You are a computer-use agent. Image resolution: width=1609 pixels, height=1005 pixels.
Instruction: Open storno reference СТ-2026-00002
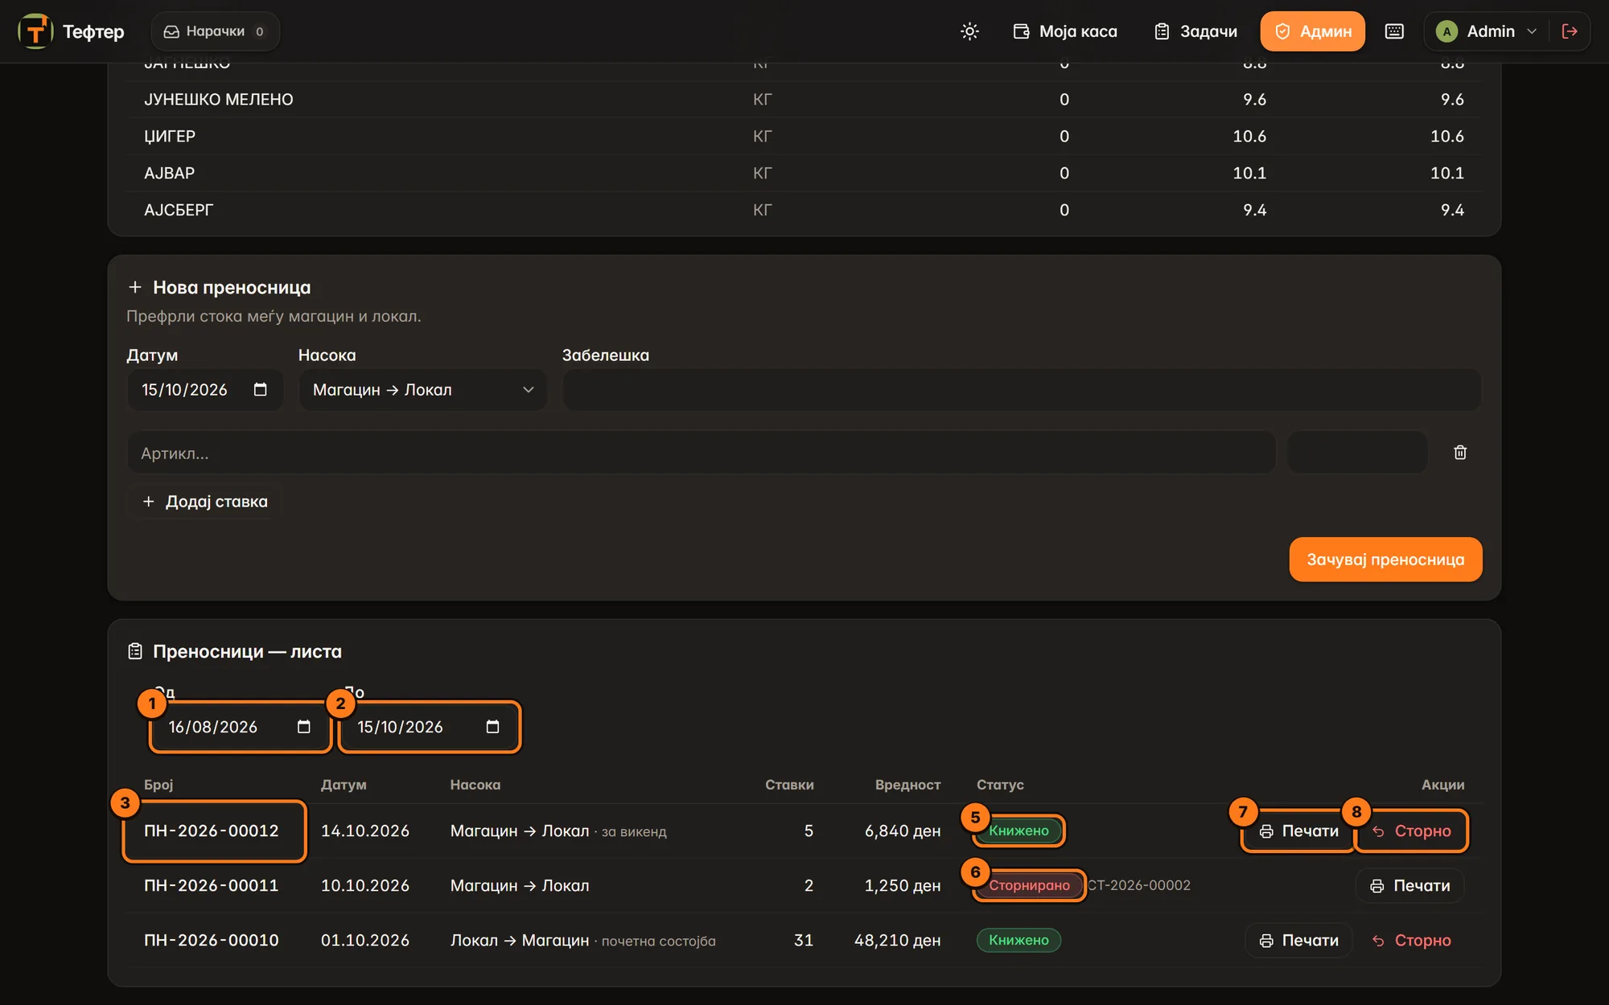(x=1139, y=885)
